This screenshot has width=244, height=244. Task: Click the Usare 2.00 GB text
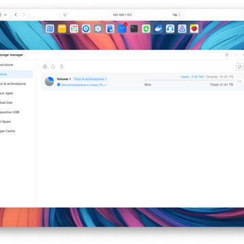click(192, 77)
